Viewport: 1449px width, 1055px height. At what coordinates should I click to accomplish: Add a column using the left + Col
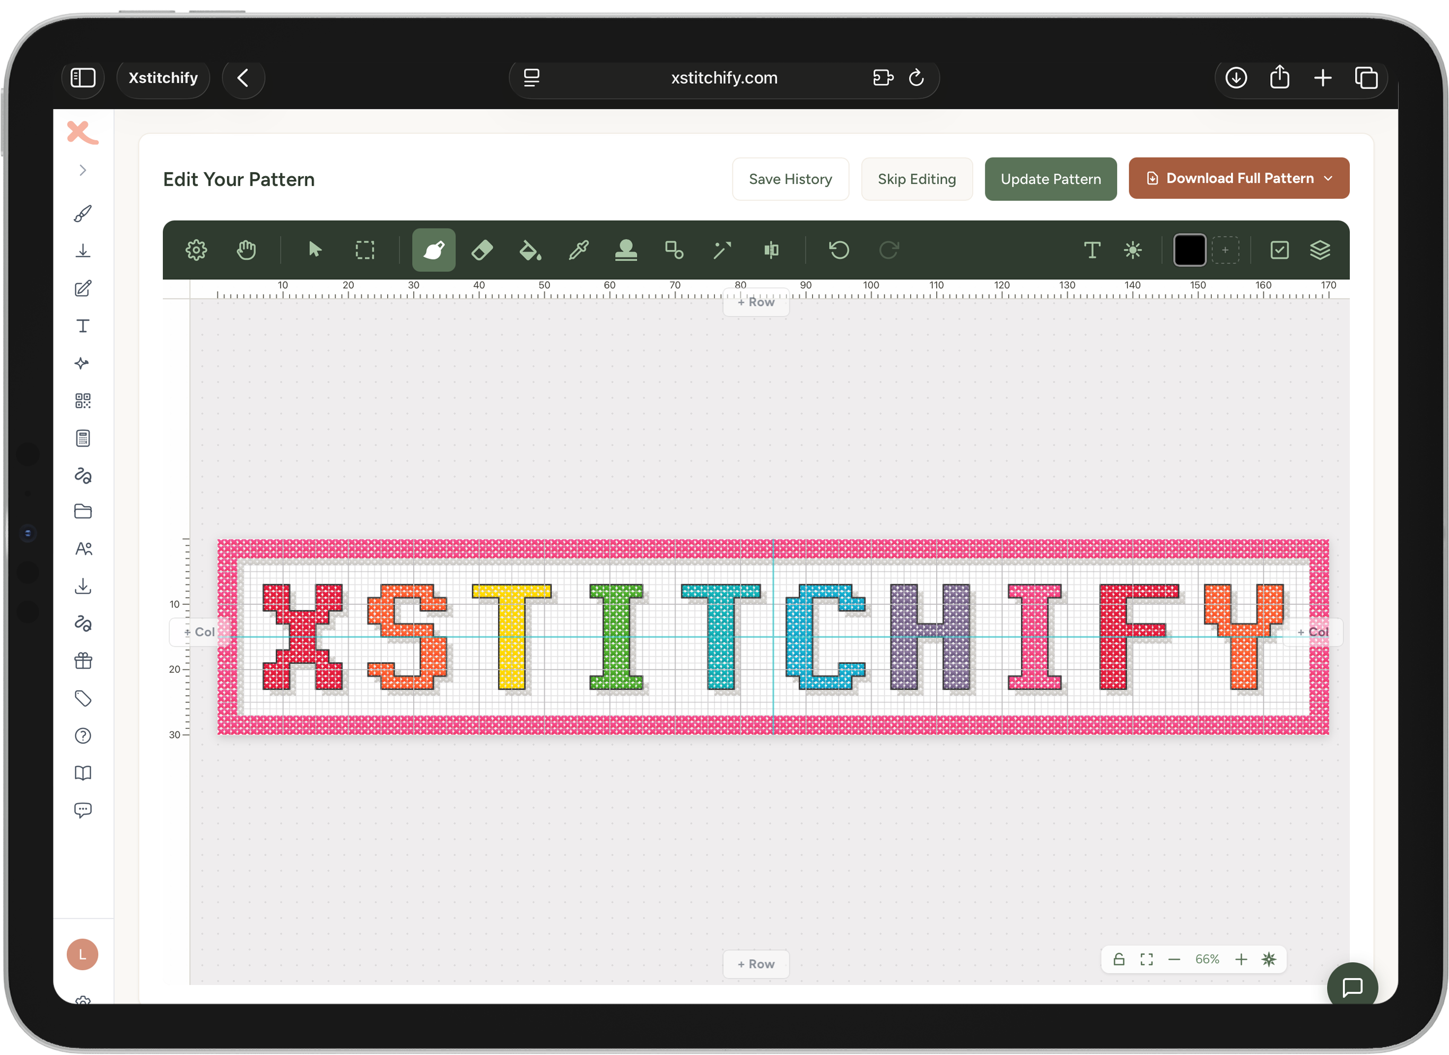199,631
